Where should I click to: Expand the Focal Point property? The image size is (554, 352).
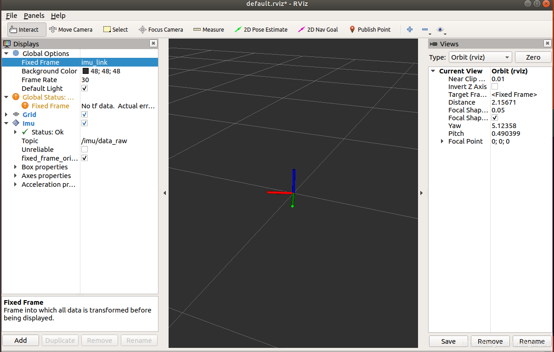click(442, 141)
